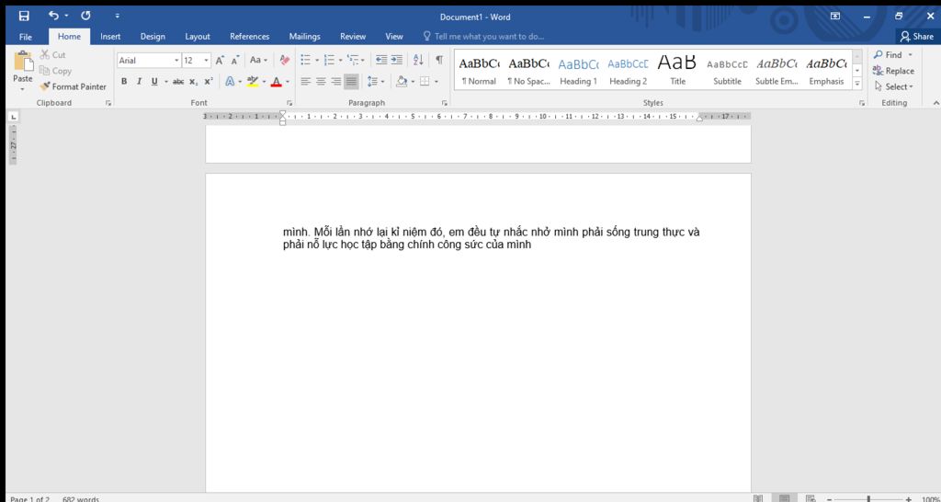Justify the paragraph text
The height and width of the screenshot is (502, 941).
[x=352, y=82]
